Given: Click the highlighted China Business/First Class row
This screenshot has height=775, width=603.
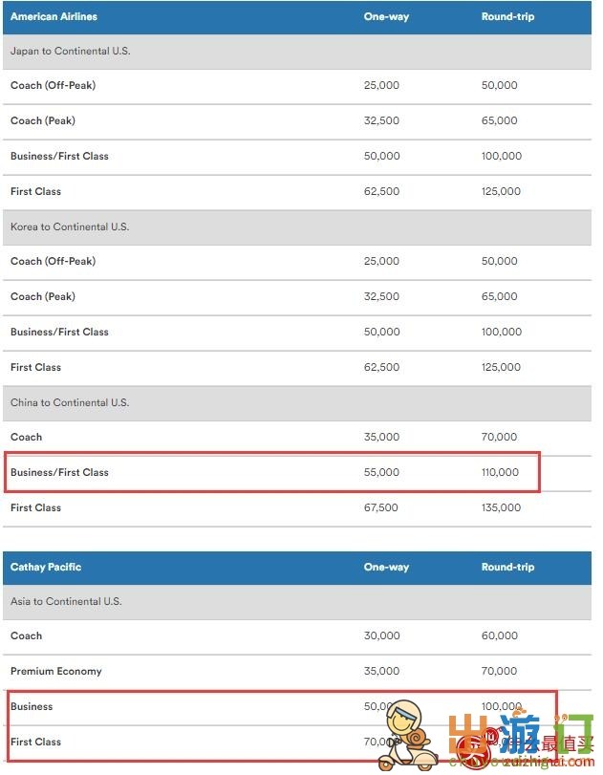Looking at the screenshot, I should pyautogui.click(x=271, y=472).
